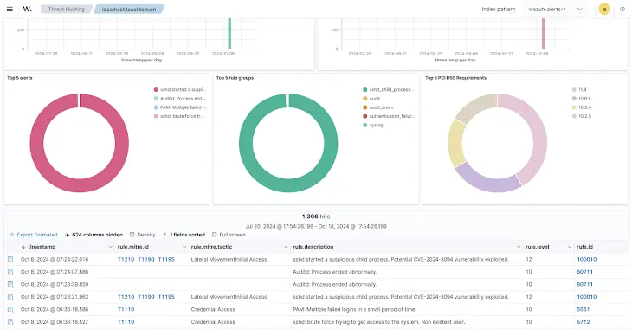Image resolution: width=632 pixels, height=330 pixels.
Task: Inspect document for Oct 8 07:24:22.016 alert
Action: coord(10,259)
